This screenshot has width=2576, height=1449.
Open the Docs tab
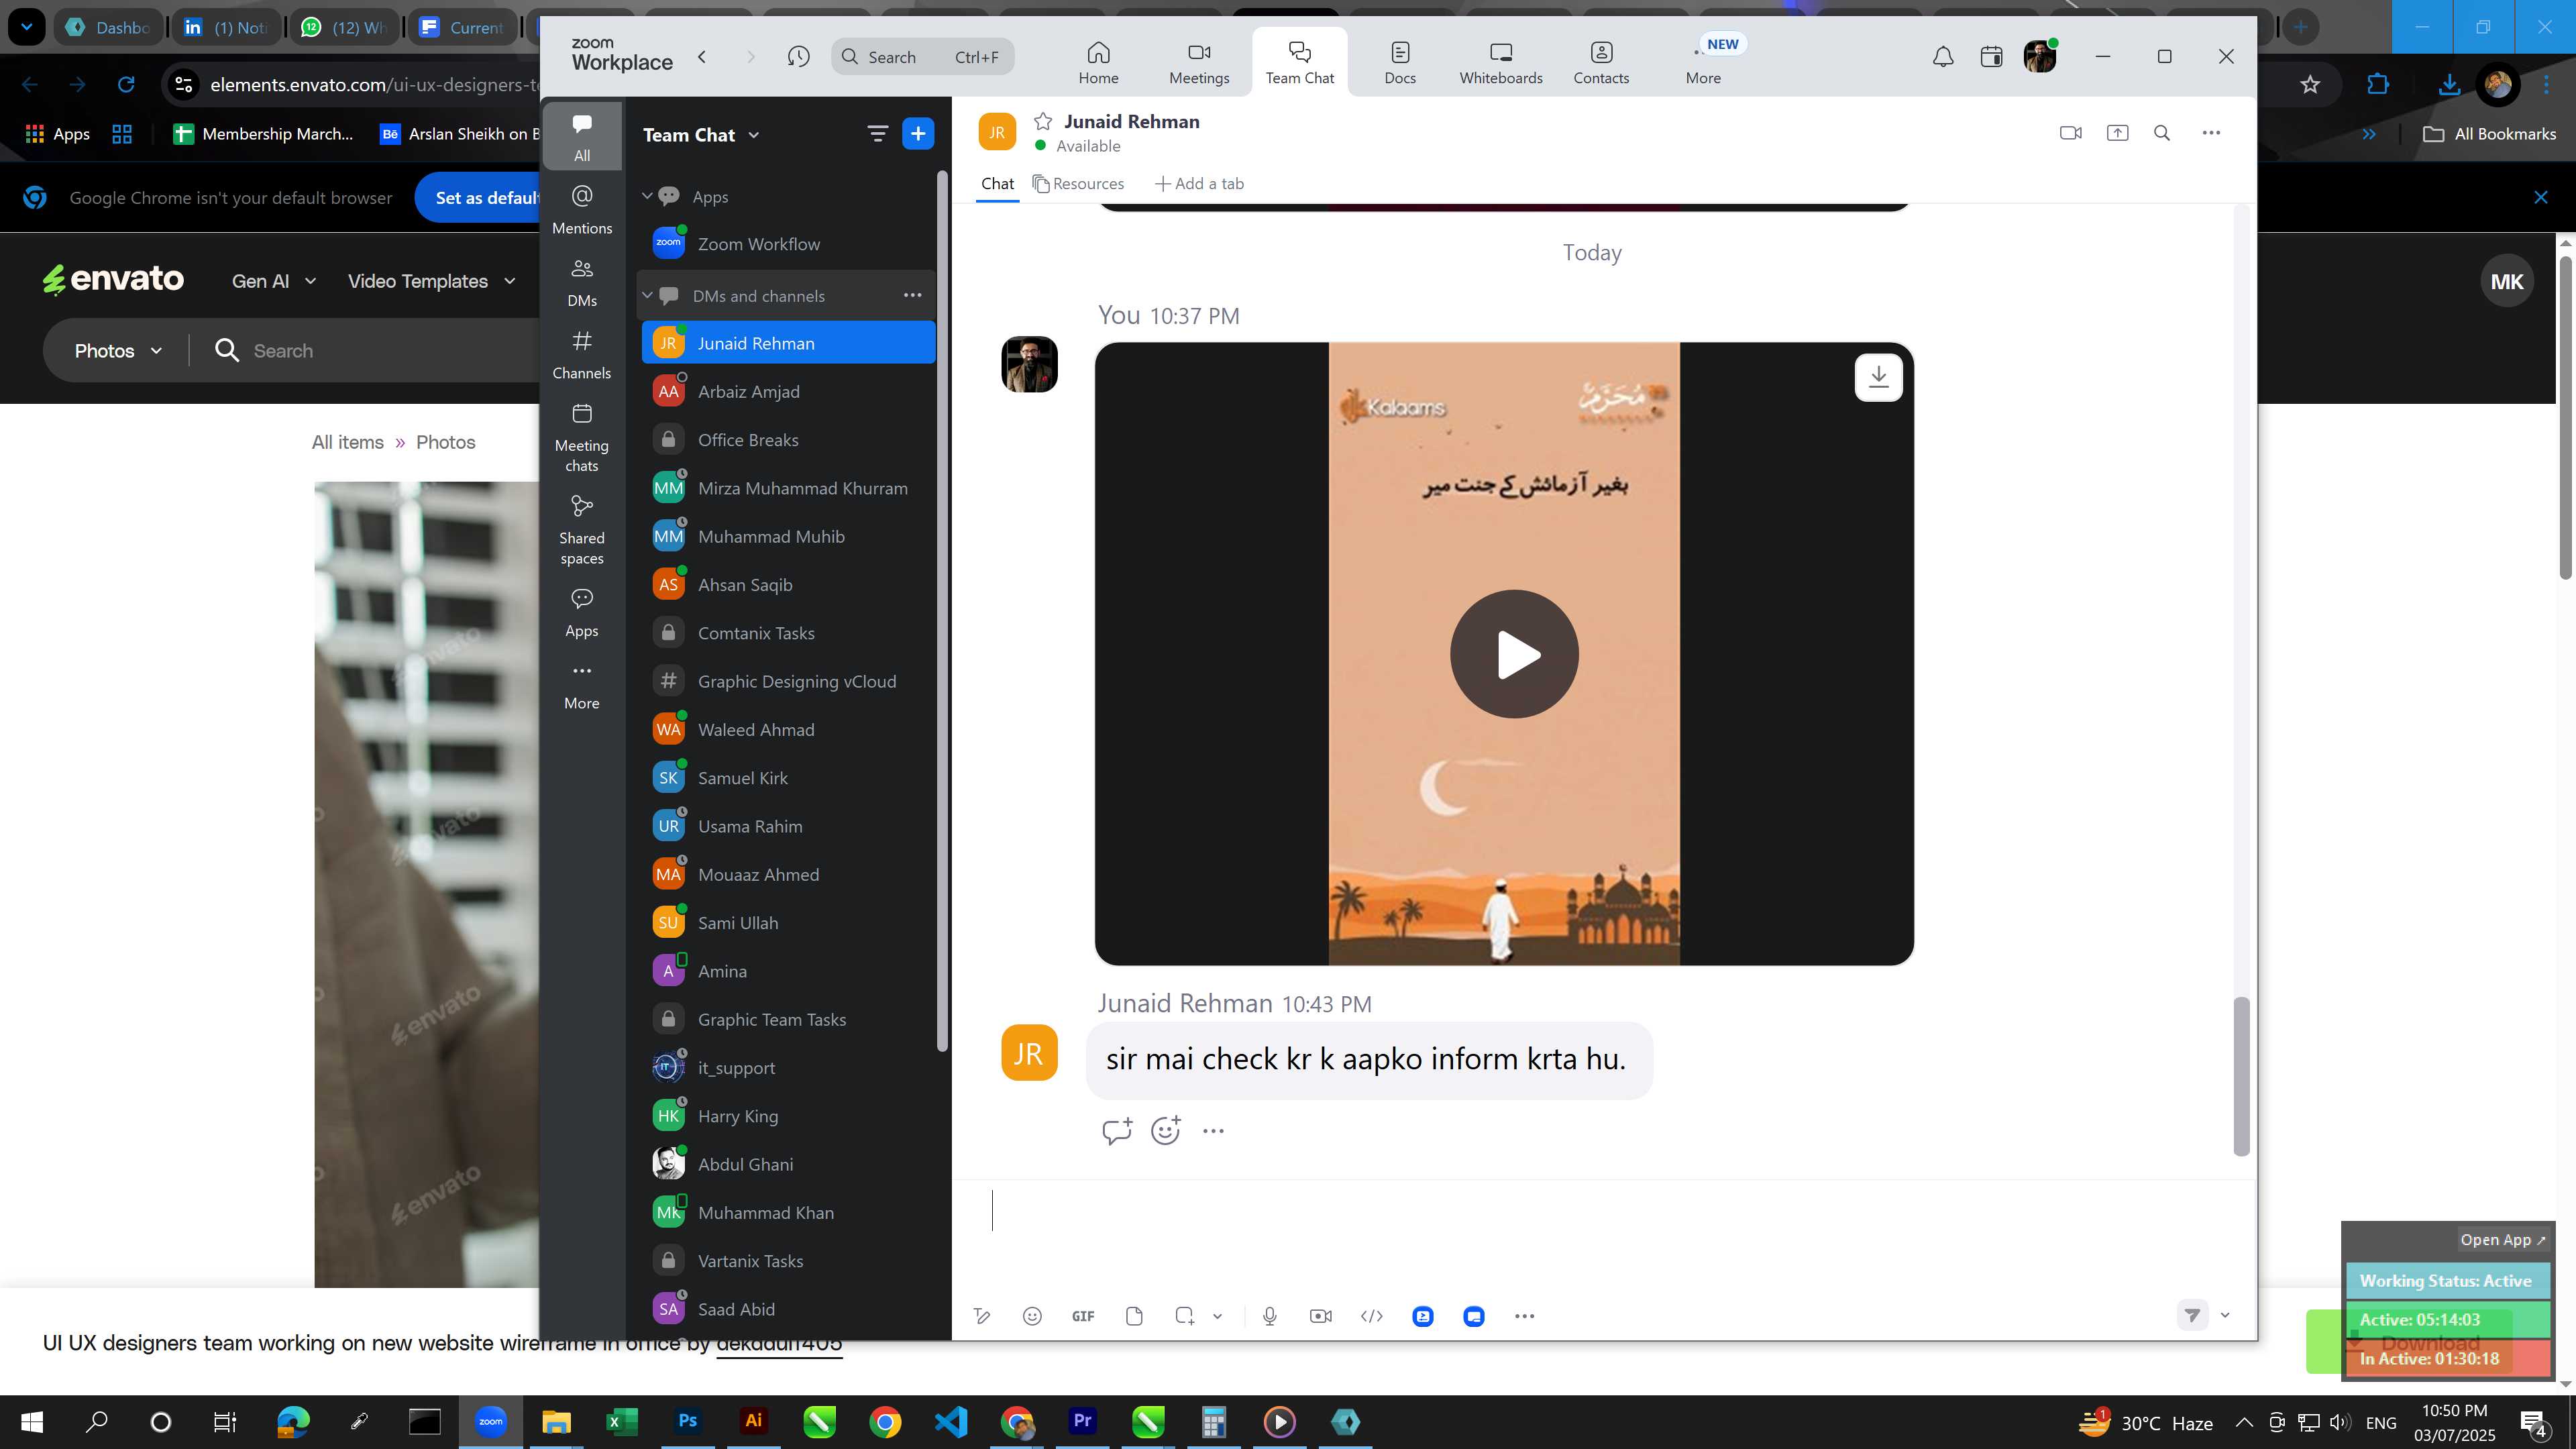(1400, 62)
